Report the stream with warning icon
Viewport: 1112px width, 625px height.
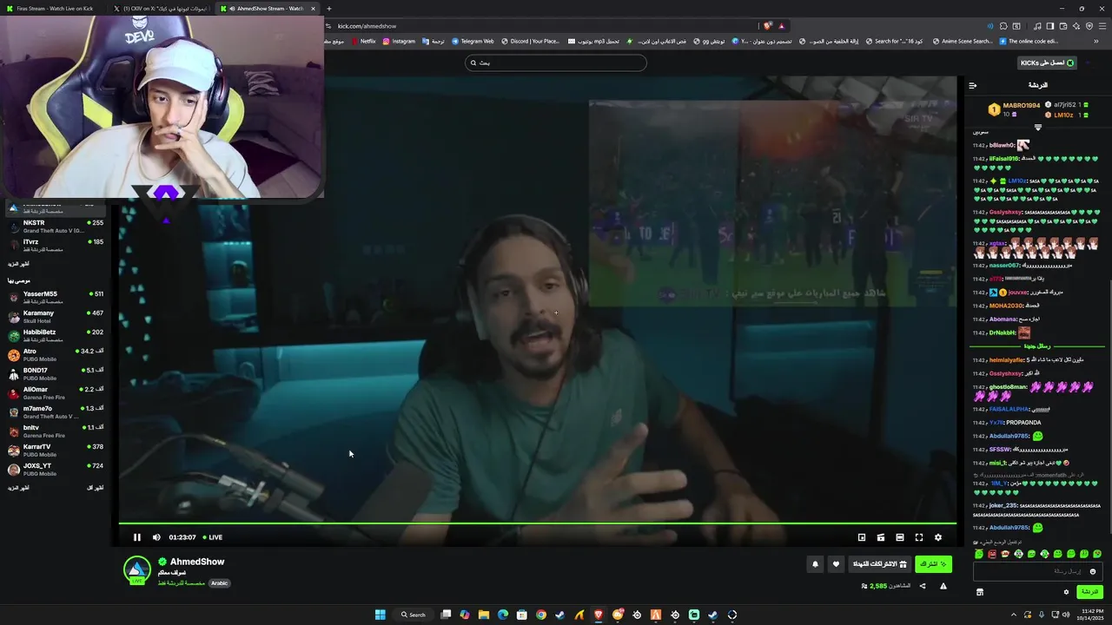(x=943, y=586)
